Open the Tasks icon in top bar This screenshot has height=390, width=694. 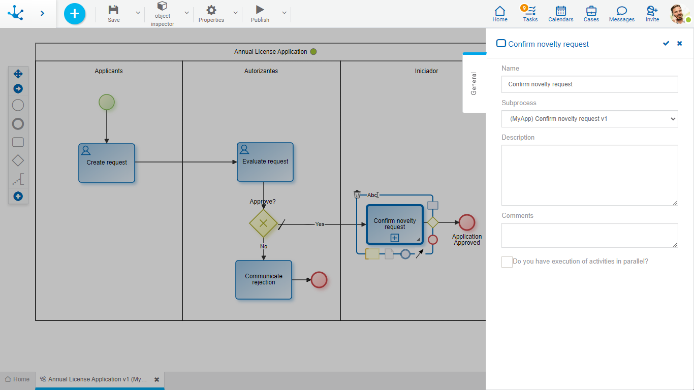530,14
